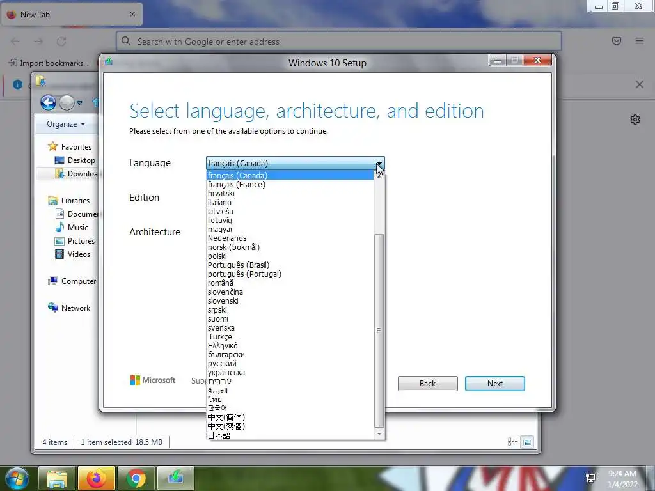Select Nederlands from the language list
This screenshot has width=655, height=491.
point(290,238)
